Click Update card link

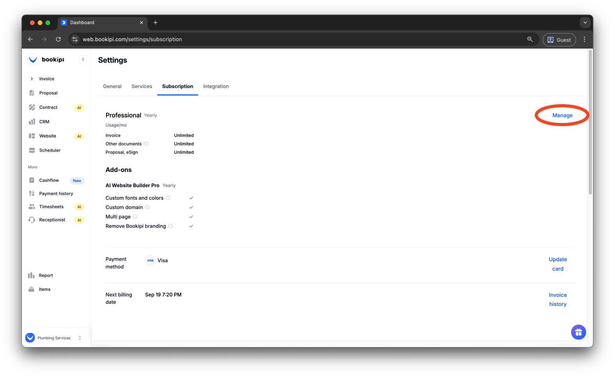click(558, 264)
